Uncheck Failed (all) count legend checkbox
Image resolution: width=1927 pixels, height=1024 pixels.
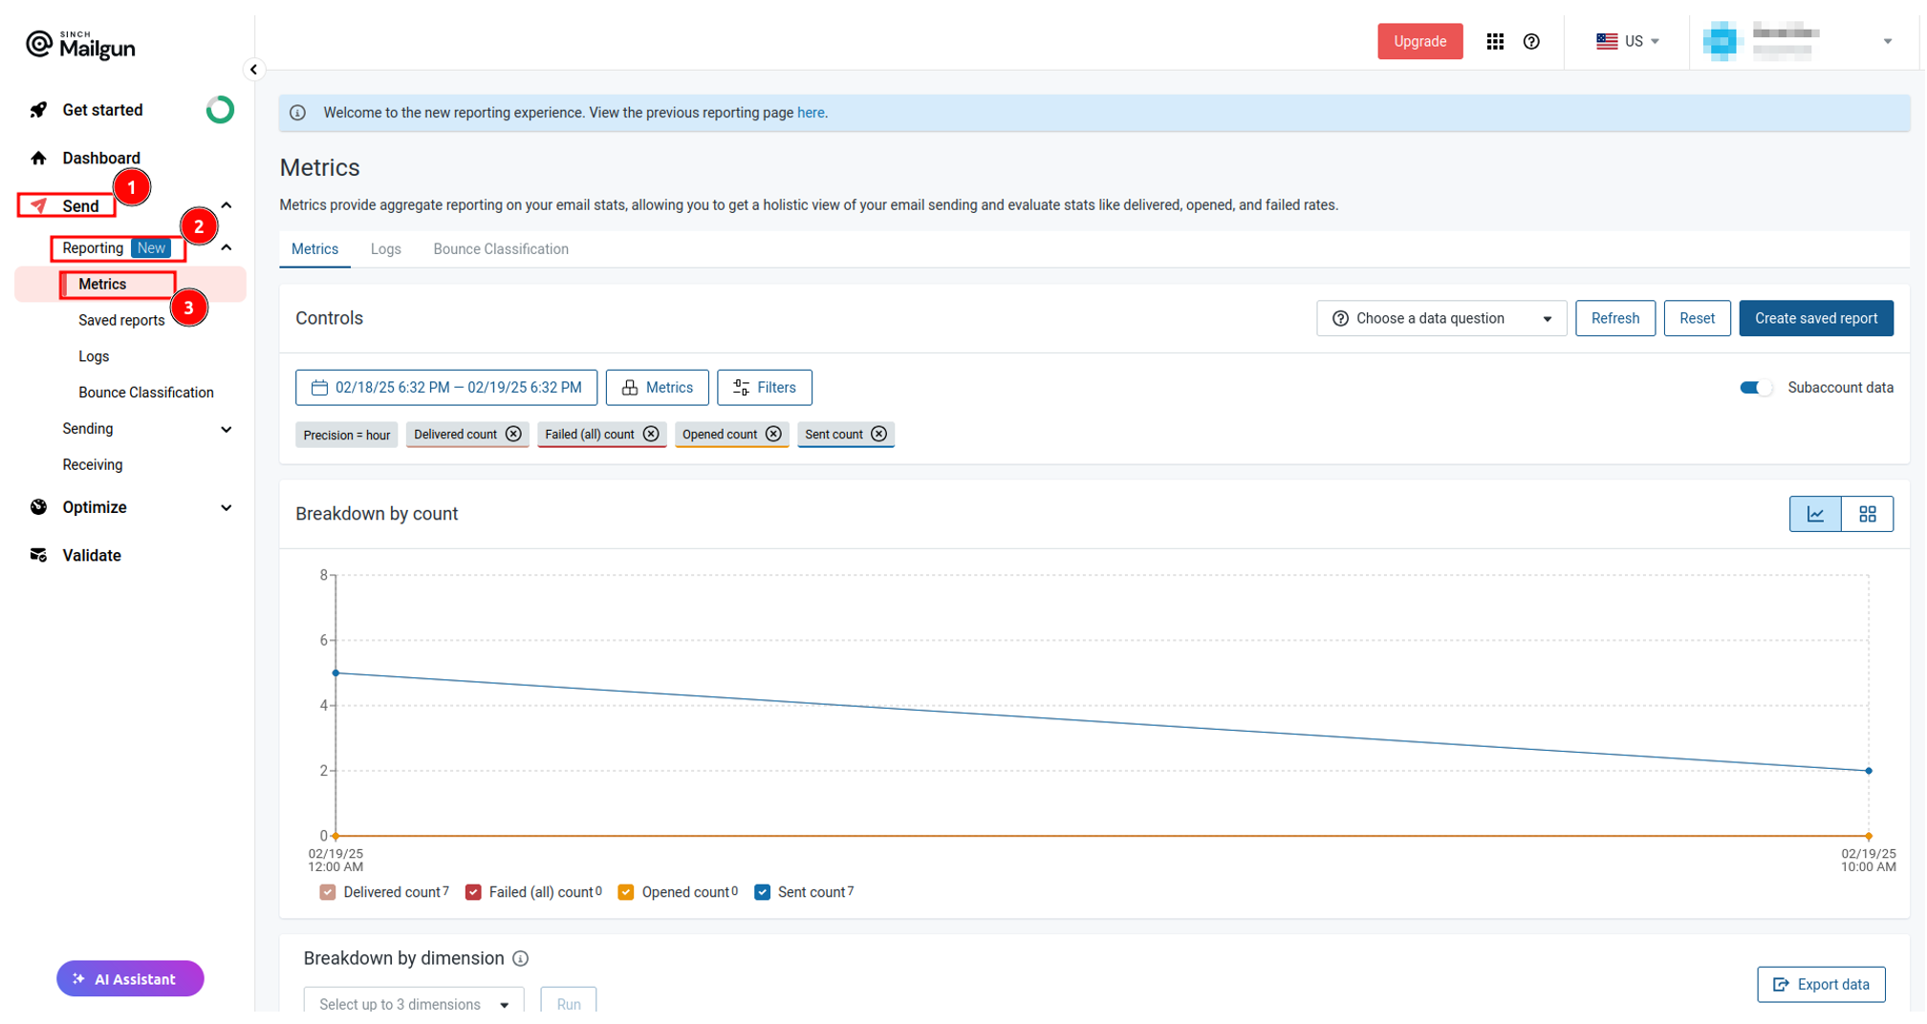coord(473,892)
